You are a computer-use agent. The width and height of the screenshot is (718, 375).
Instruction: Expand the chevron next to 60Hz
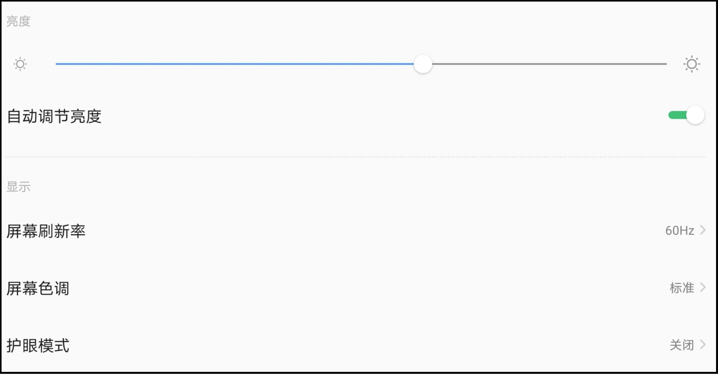click(x=703, y=230)
